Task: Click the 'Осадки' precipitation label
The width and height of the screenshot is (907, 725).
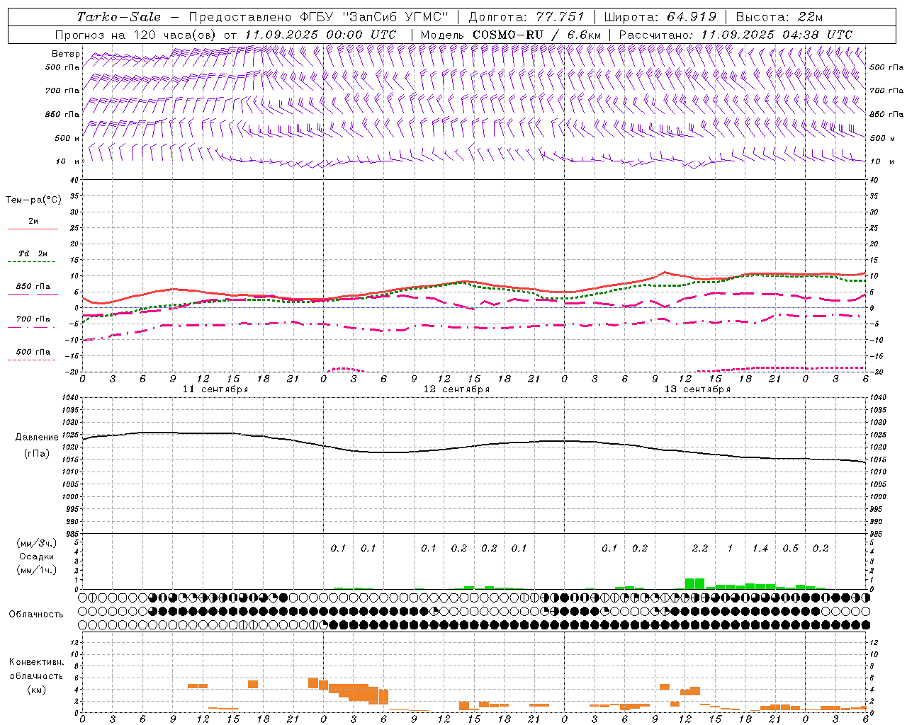Action: pos(37,556)
